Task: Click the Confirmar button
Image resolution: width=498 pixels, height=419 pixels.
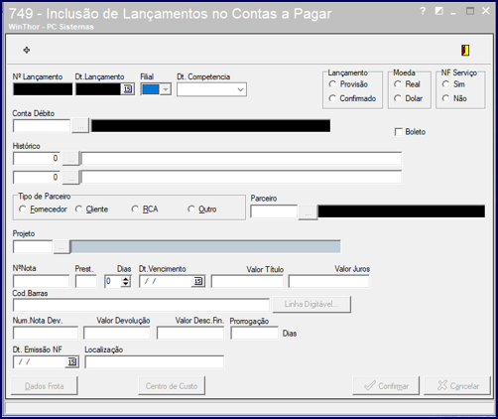Action: click(386, 386)
